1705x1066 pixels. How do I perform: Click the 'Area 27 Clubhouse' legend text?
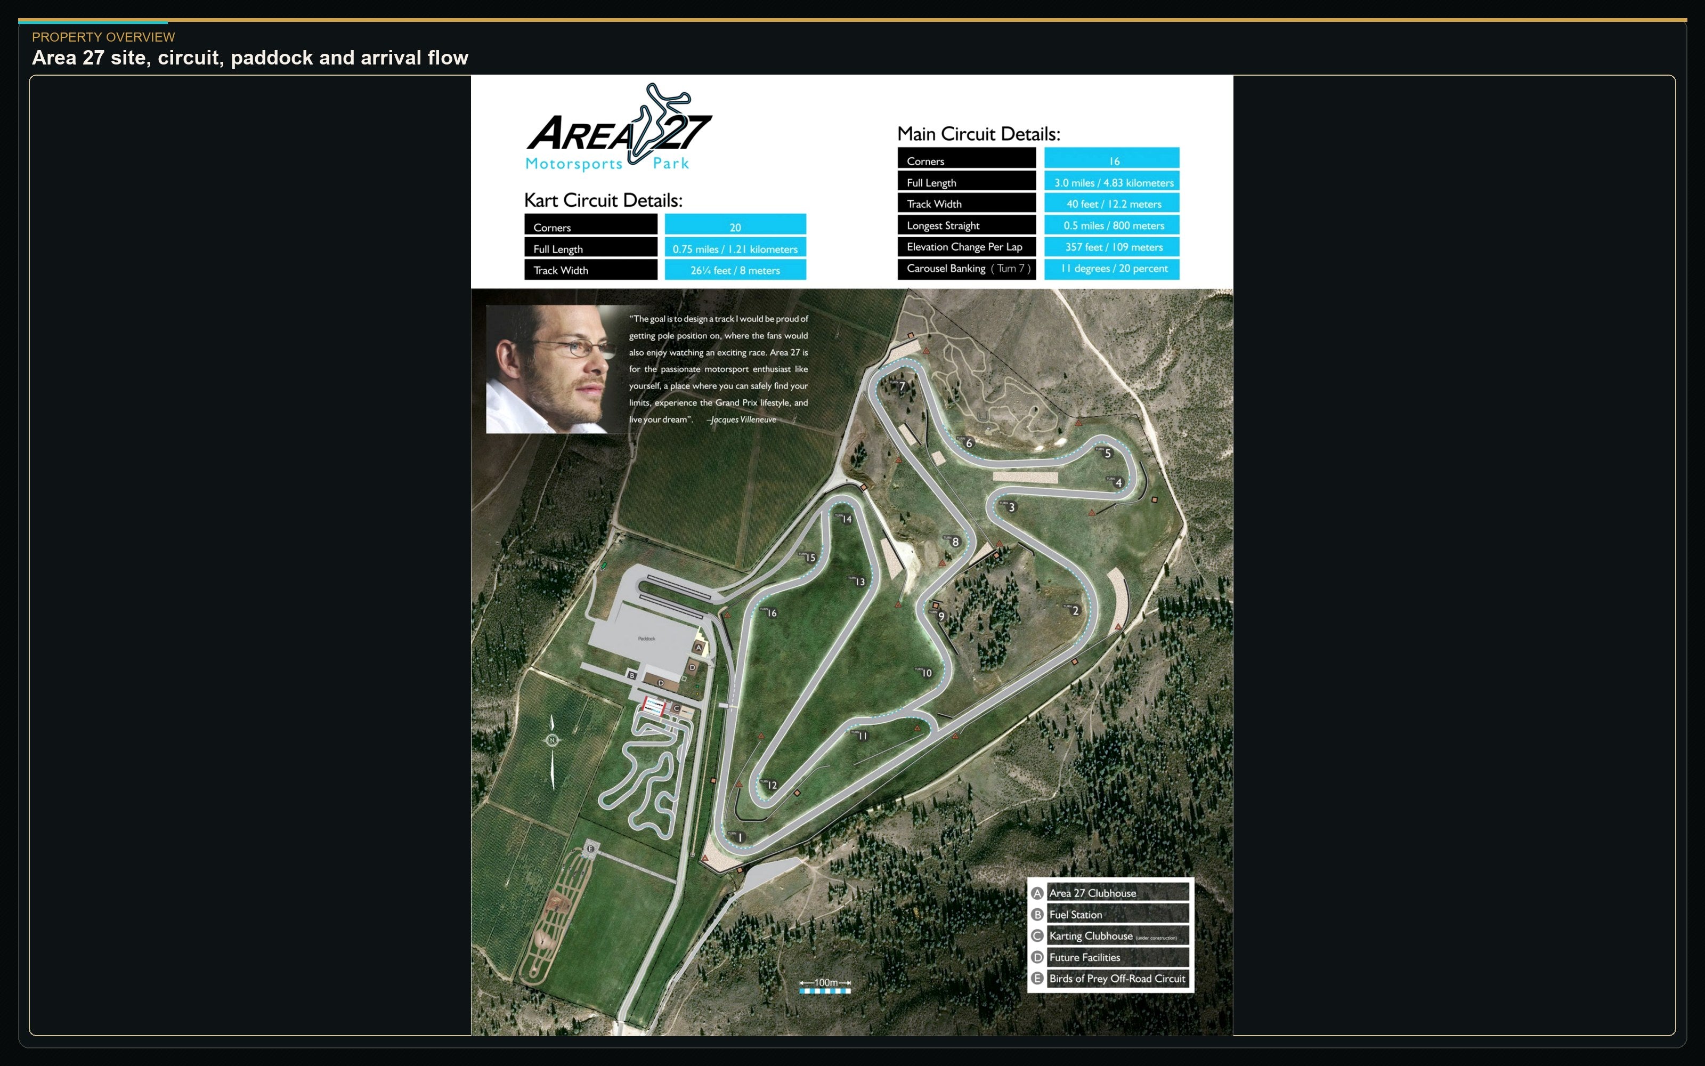click(x=1093, y=893)
